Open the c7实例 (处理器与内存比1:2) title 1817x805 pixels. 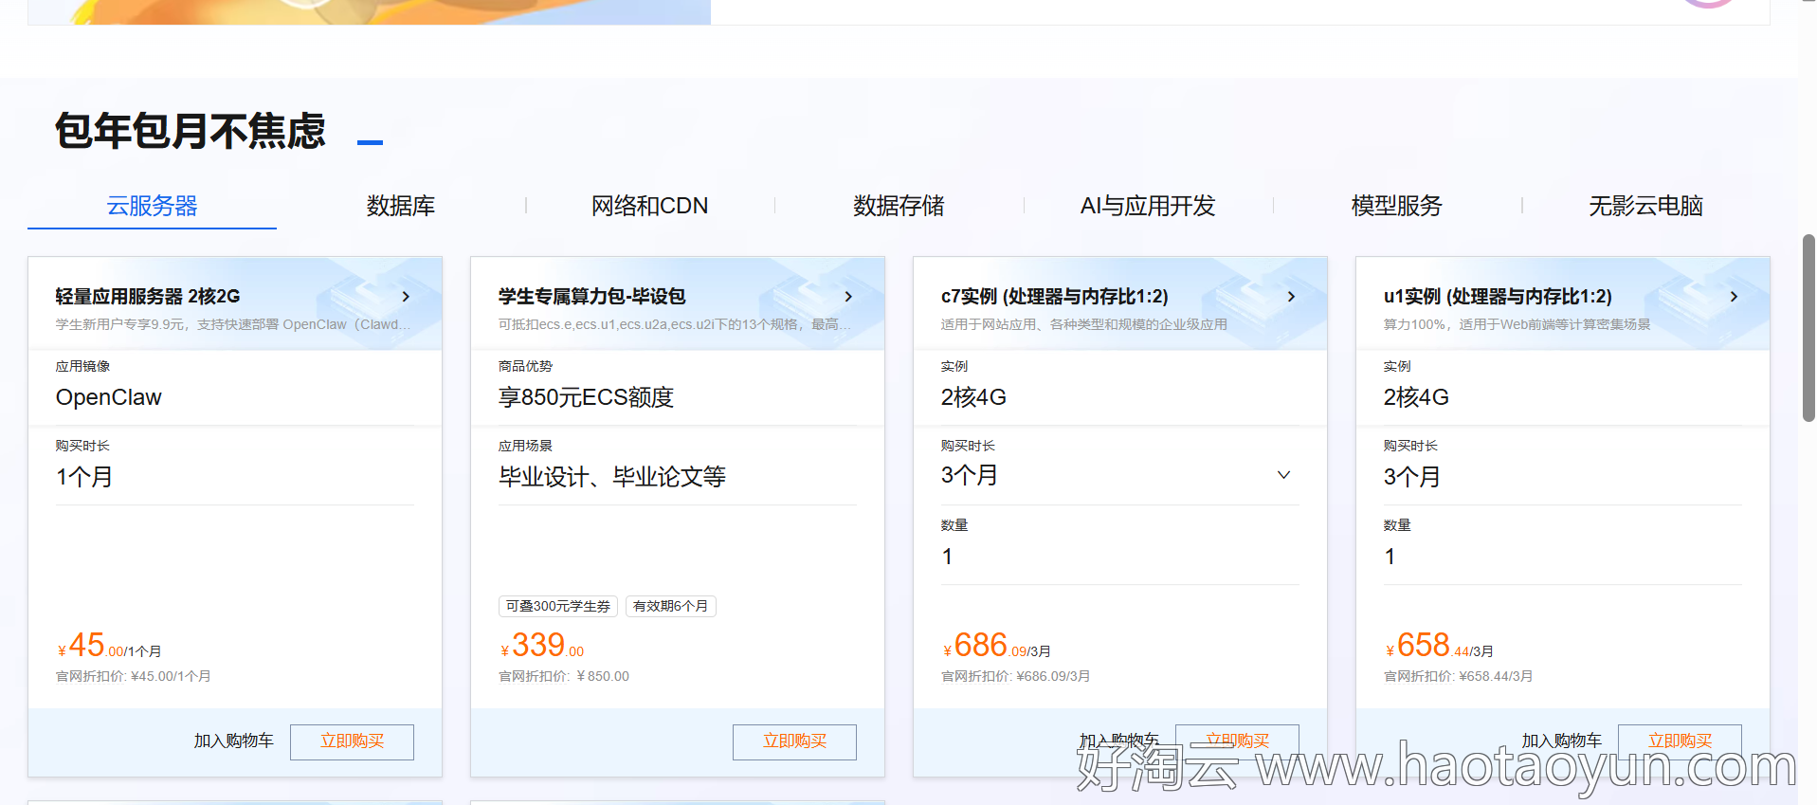coord(1054,297)
